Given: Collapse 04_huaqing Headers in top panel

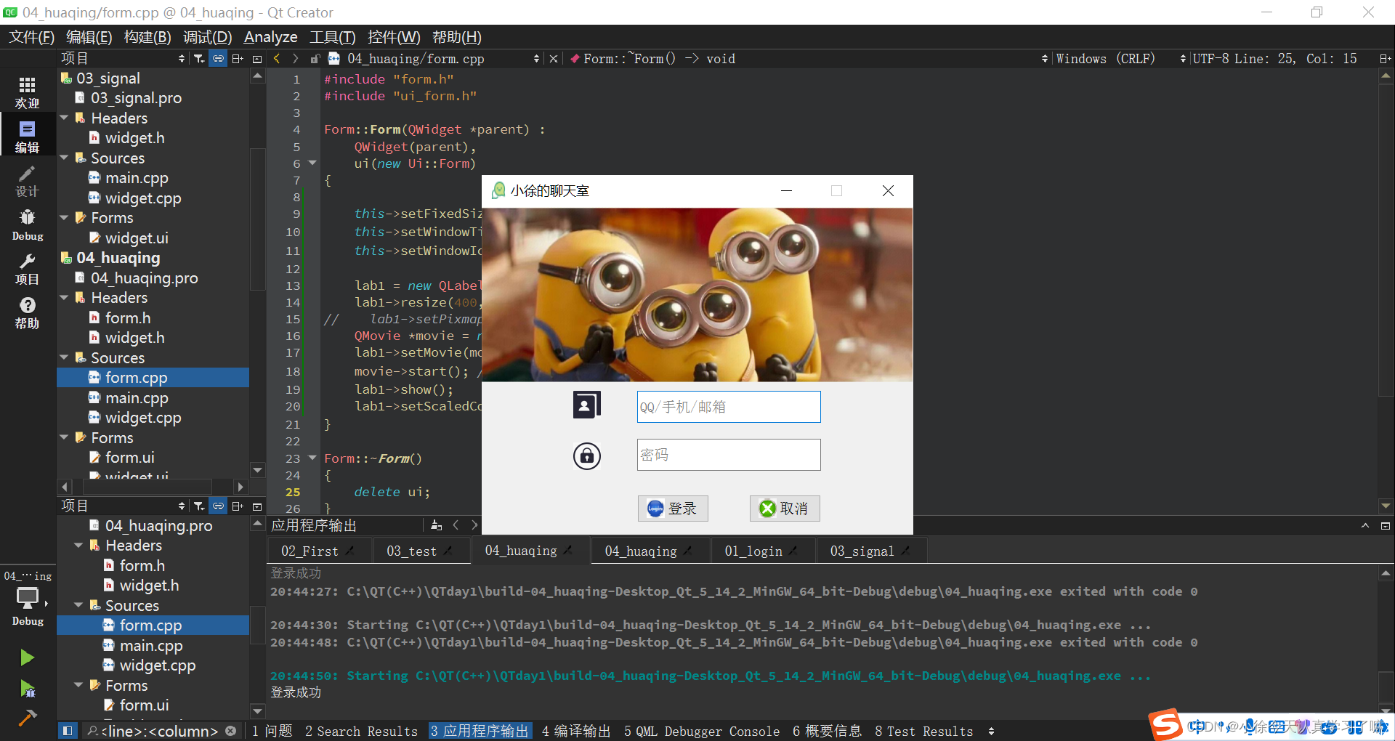Looking at the screenshot, I should pos(64,298).
